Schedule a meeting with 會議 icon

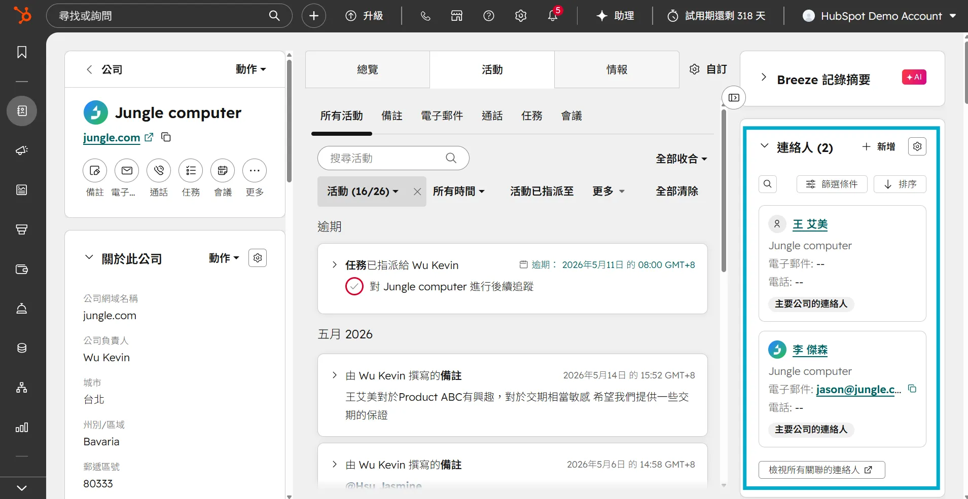click(x=223, y=171)
